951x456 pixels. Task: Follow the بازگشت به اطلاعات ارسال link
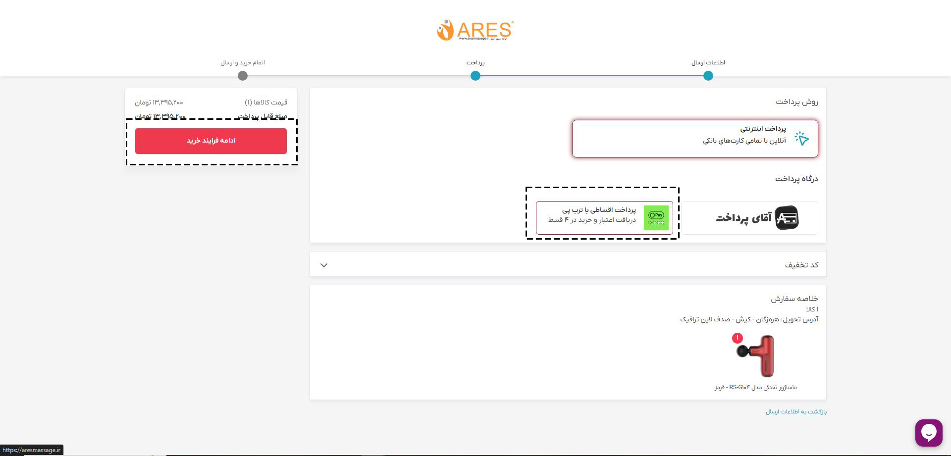pyautogui.click(x=796, y=412)
